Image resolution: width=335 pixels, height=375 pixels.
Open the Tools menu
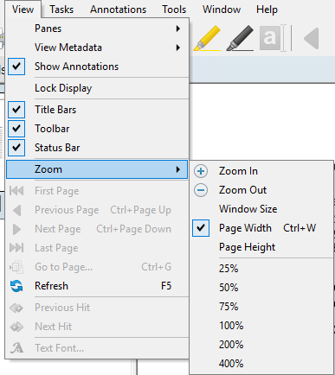point(174,10)
